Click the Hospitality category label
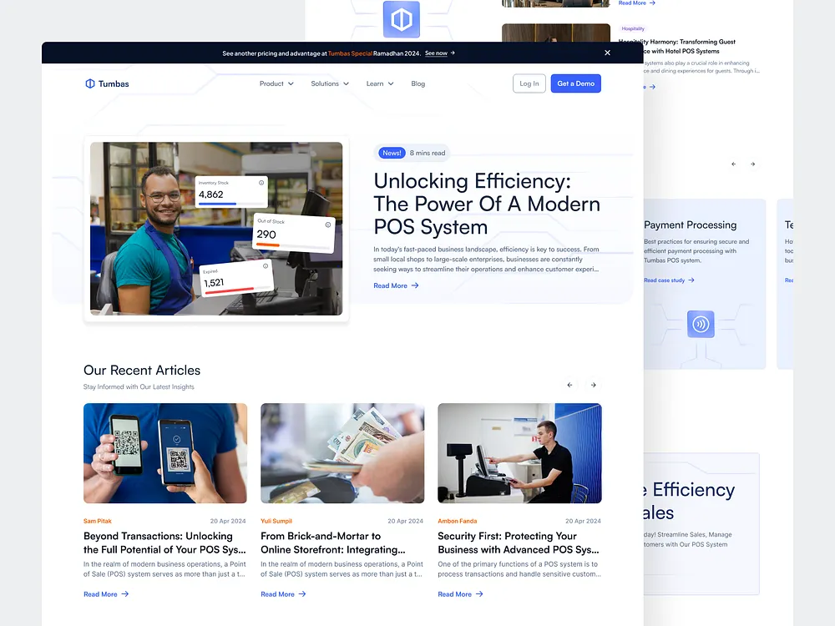The height and width of the screenshot is (626, 835). (x=633, y=28)
